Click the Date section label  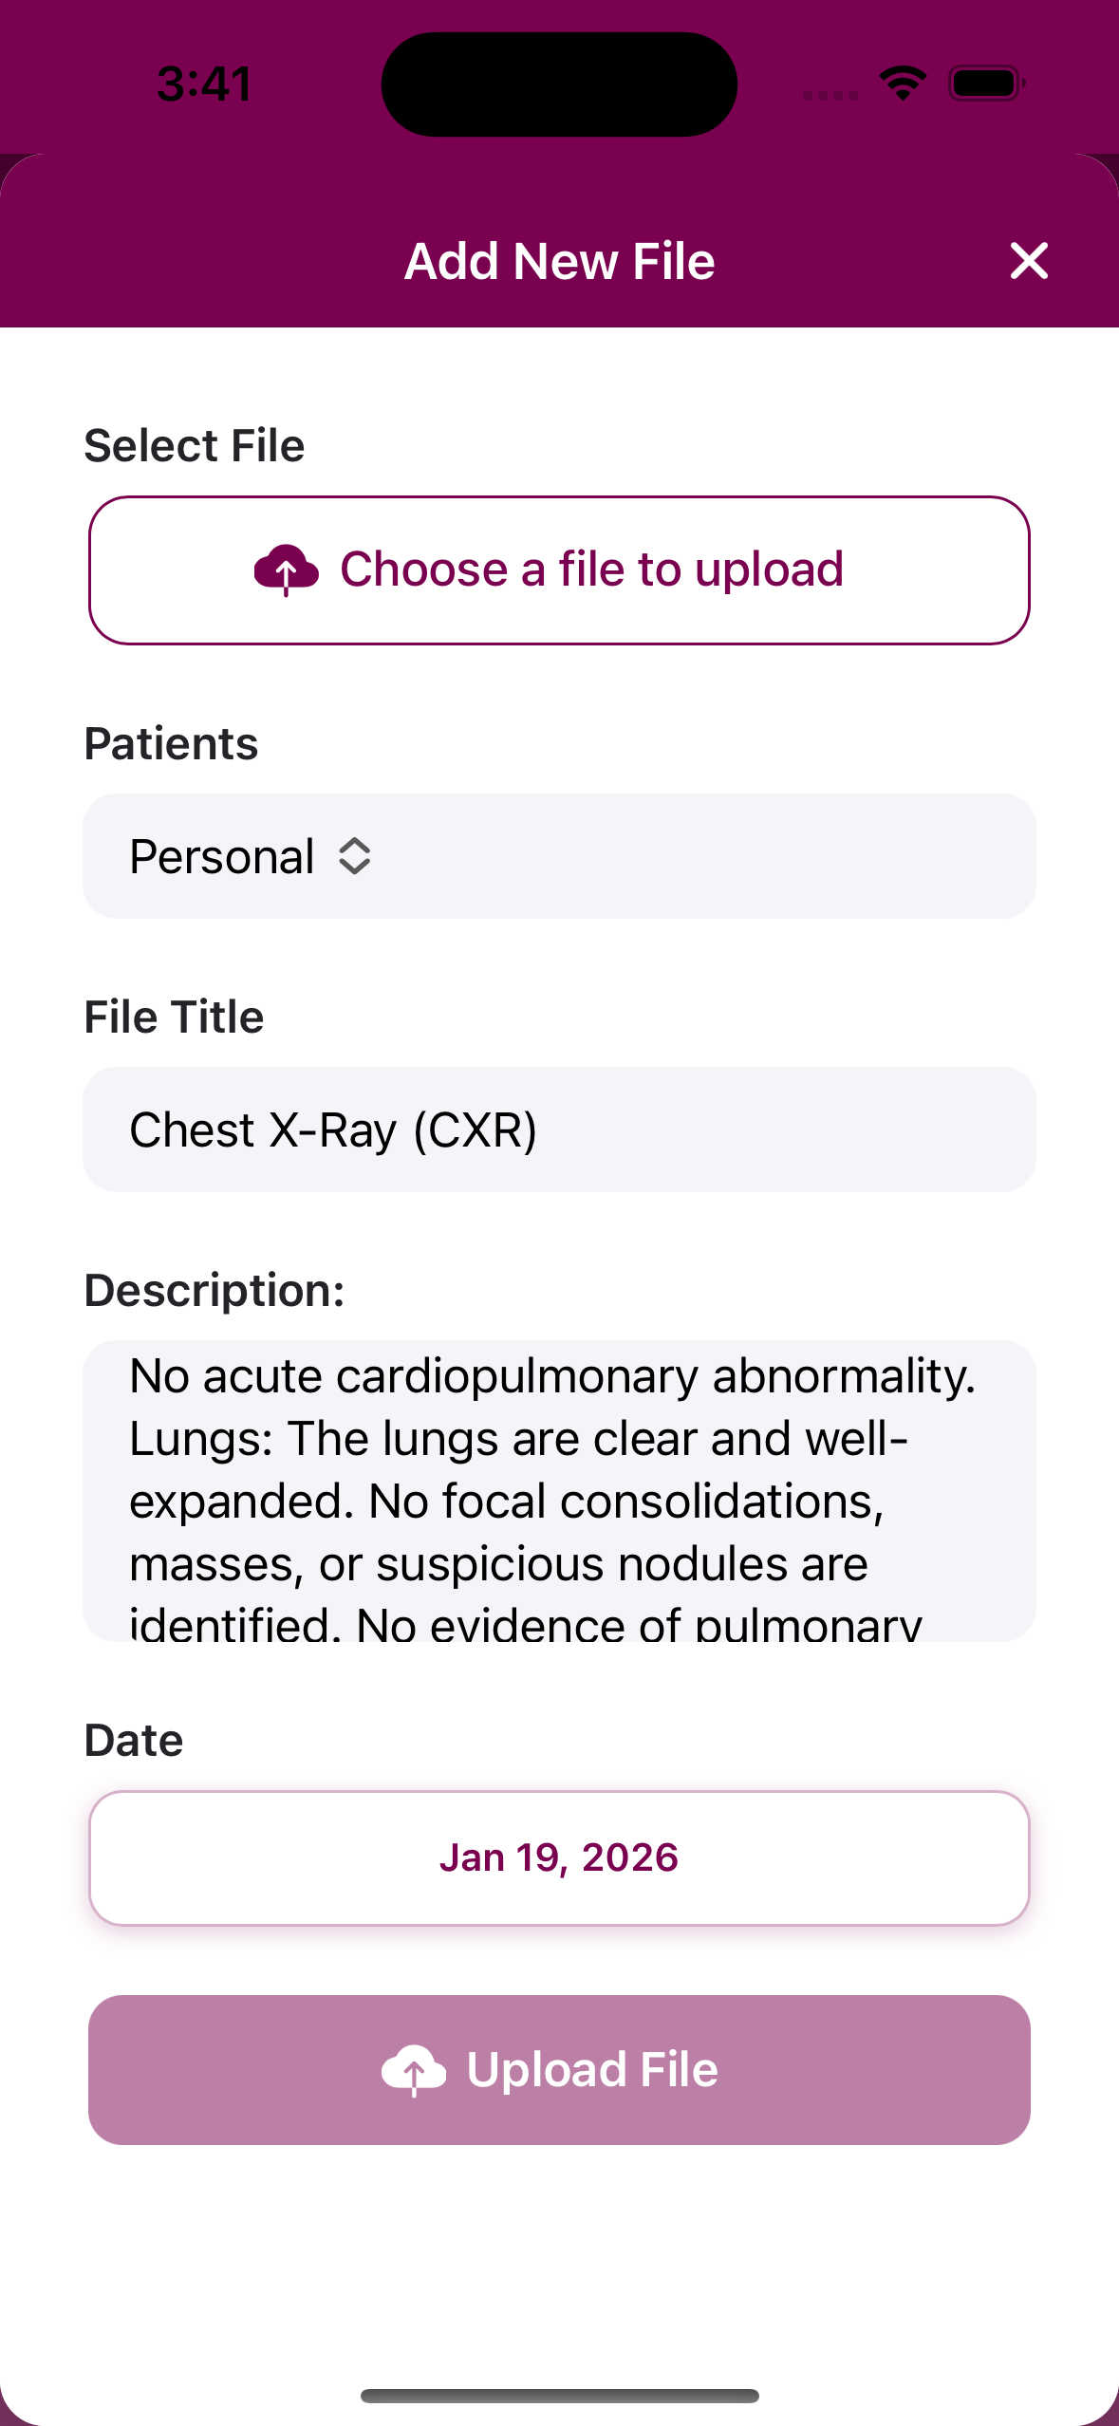tap(134, 1740)
